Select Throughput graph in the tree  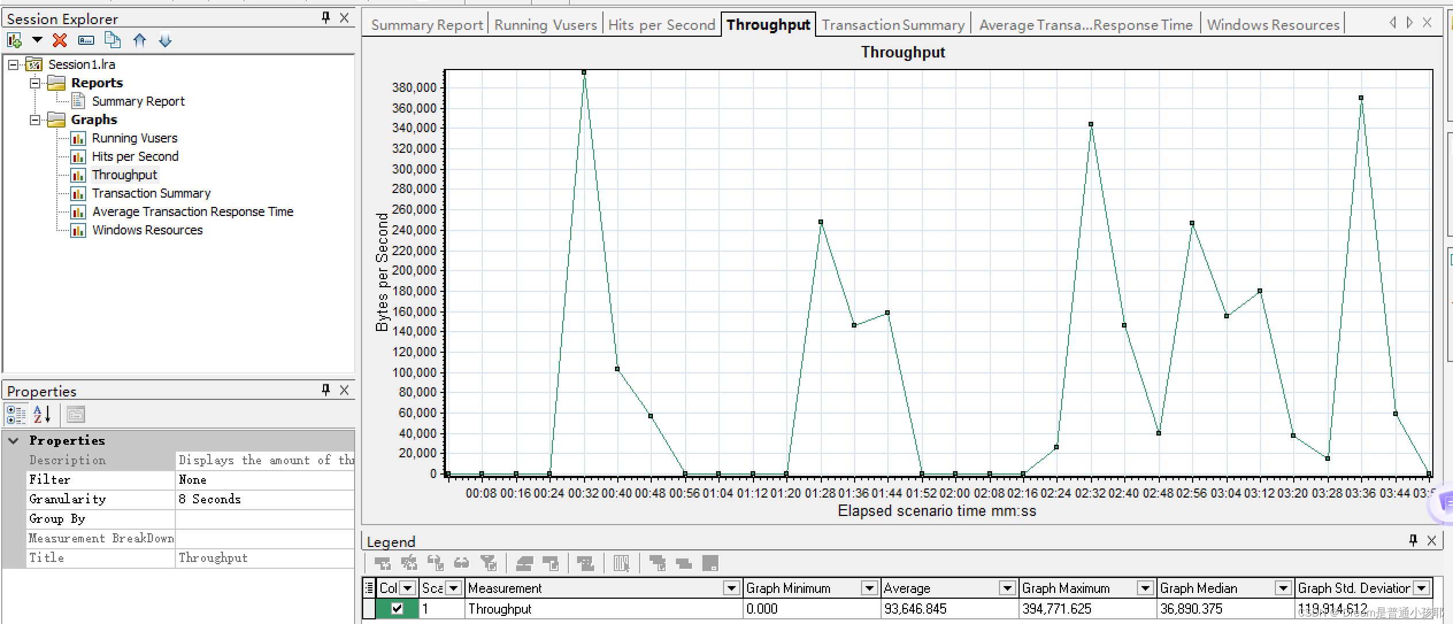click(124, 175)
